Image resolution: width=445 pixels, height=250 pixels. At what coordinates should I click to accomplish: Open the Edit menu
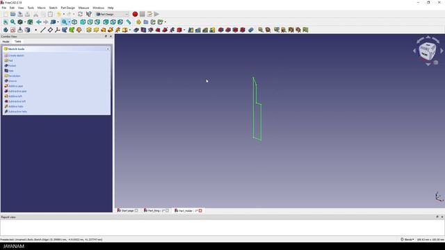pos(12,8)
